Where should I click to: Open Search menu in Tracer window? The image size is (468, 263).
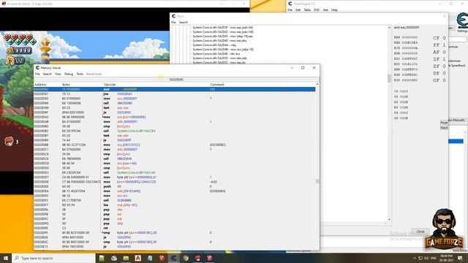[184, 23]
